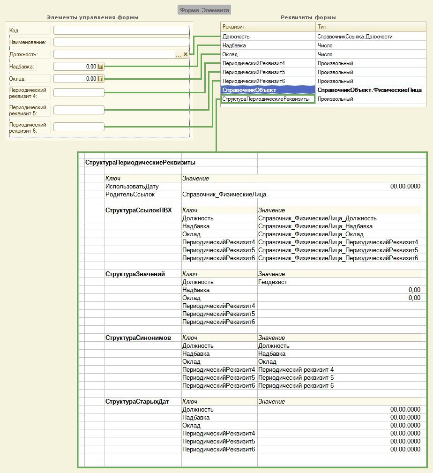Click into Периодический реквизит 4 input
Image resolution: width=433 pixels, height=473 pixels.
click(79, 93)
